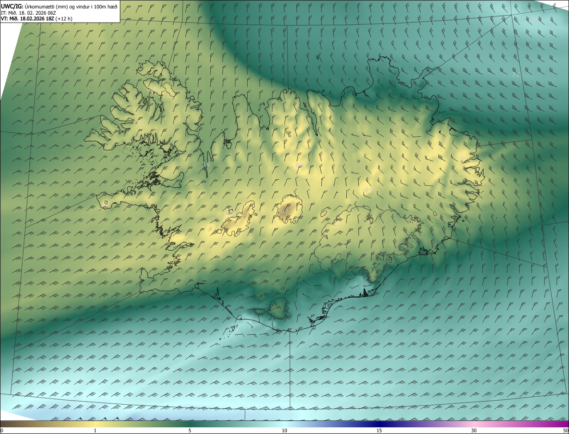This screenshot has height=434, width=569.
Task: Click the color scale tick label '30'
Action: 474,430
